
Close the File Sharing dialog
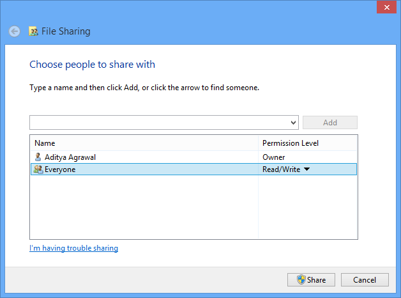click(x=386, y=7)
